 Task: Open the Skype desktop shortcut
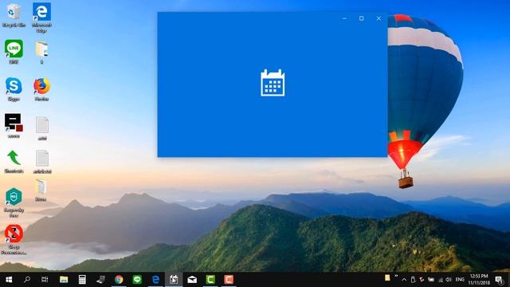coord(14,88)
